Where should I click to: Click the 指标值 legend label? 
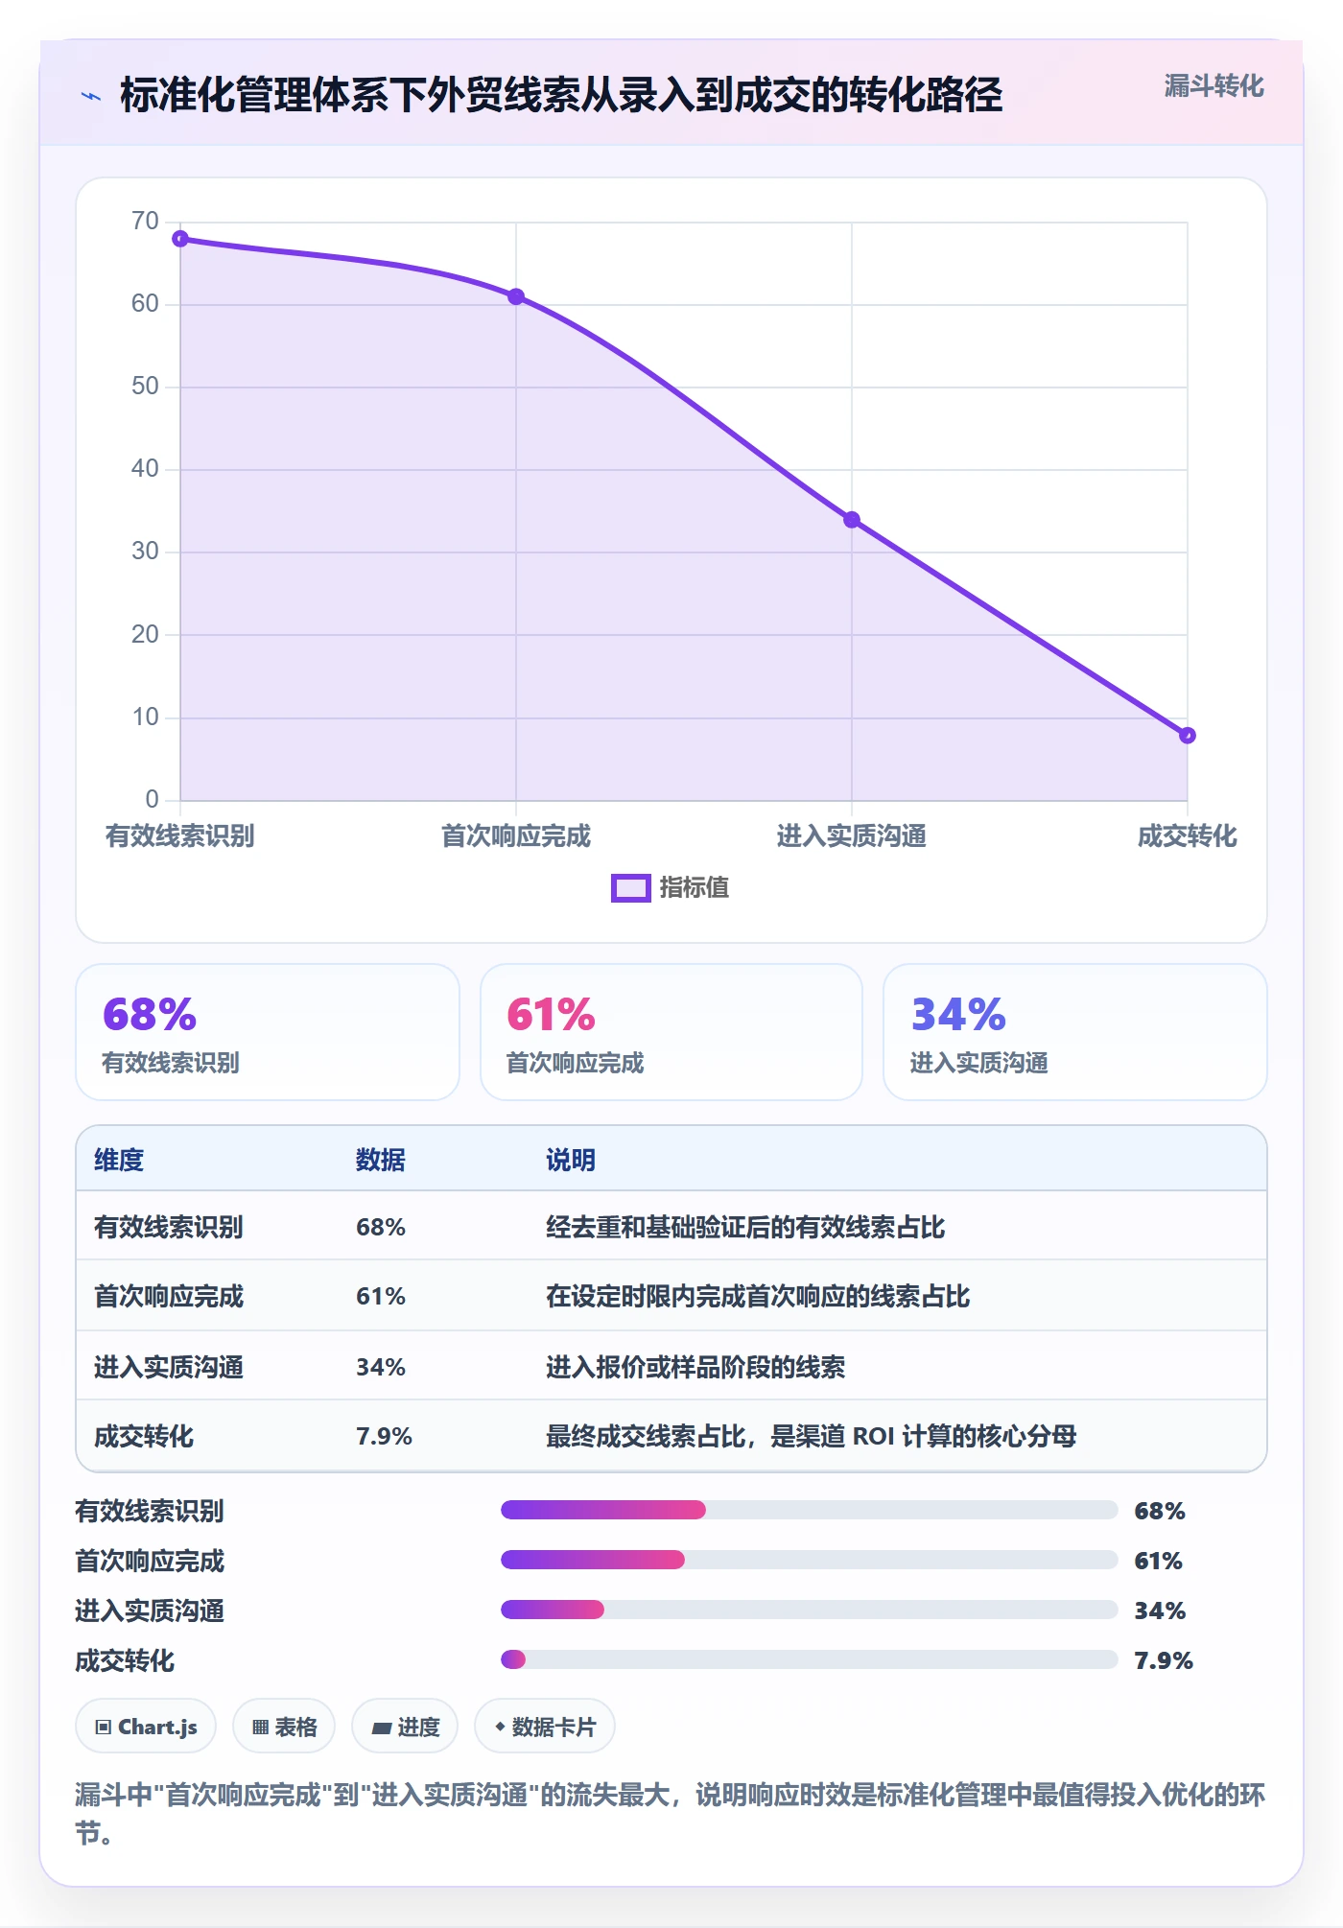(695, 888)
